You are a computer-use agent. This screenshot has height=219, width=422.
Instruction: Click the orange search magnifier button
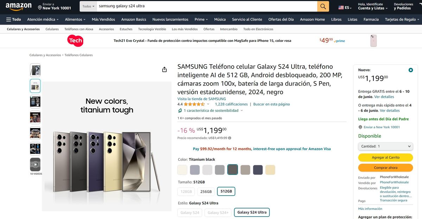(x=323, y=6)
